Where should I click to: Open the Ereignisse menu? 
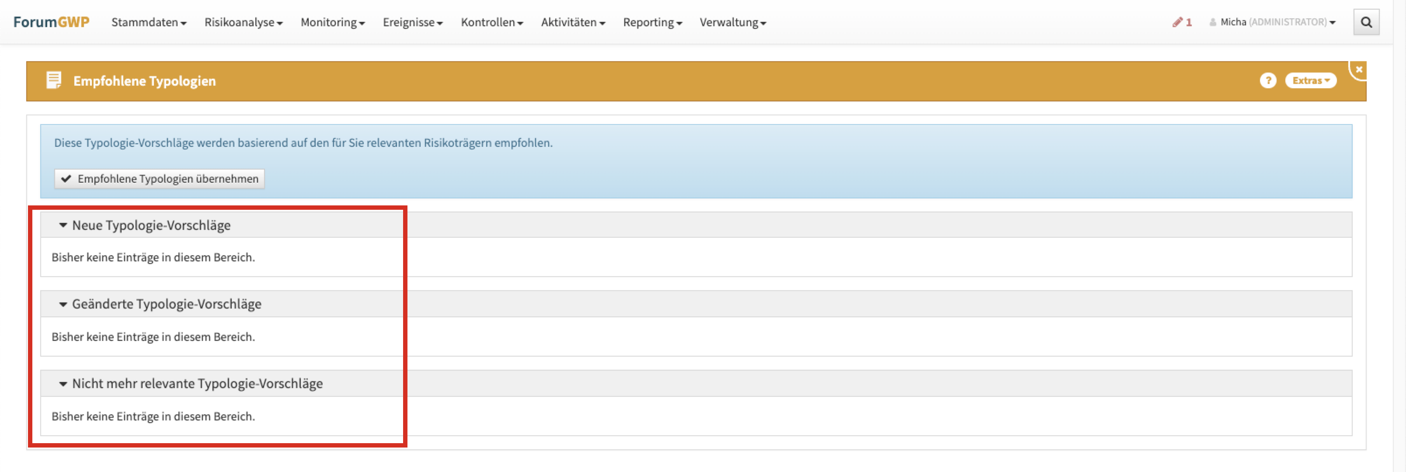tap(413, 22)
